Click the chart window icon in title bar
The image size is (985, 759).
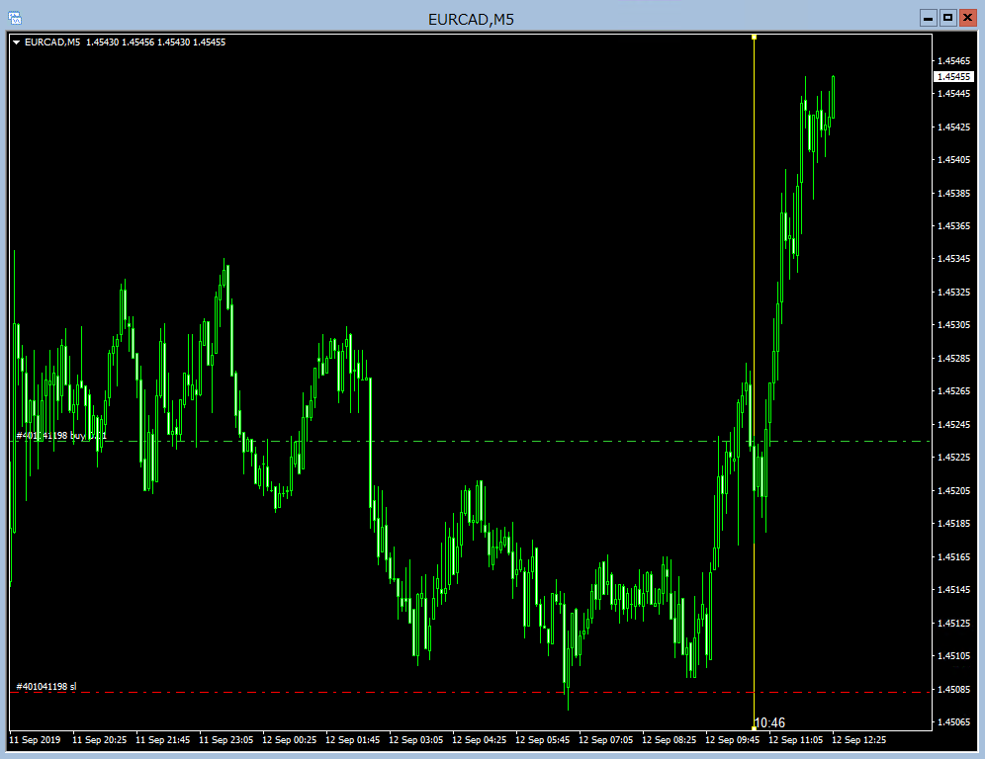pos(15,18)
